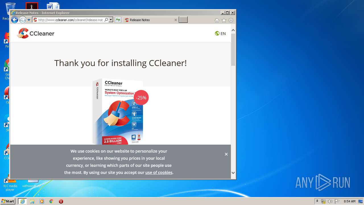This screenshot has width=364, height=205.
Task: Click the volume speaker tray icon
Action: click(330, 201)
